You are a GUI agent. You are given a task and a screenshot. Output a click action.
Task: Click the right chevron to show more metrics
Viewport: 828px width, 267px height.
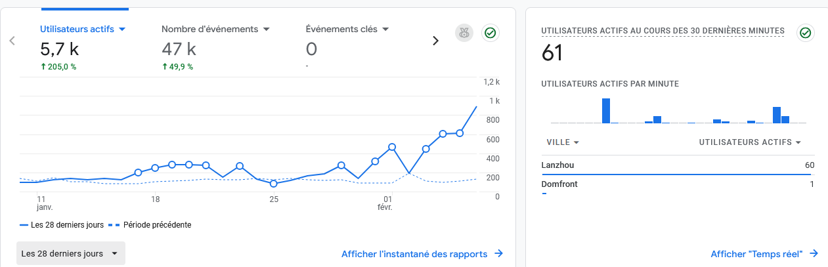(x=435, y=41)
